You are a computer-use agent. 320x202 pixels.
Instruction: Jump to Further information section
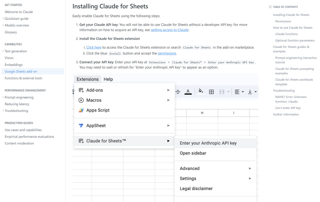286,114
